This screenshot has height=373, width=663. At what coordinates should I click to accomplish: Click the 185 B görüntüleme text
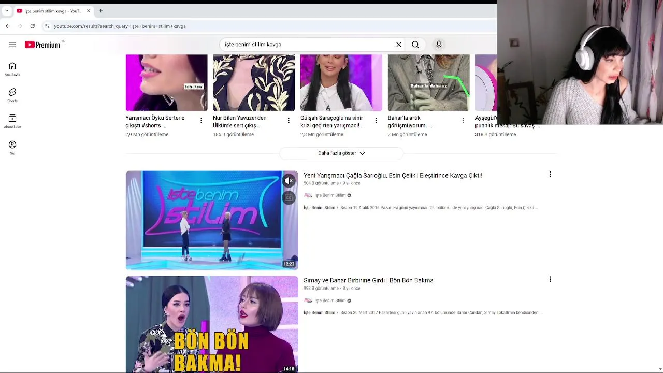[x=233, y=135]
